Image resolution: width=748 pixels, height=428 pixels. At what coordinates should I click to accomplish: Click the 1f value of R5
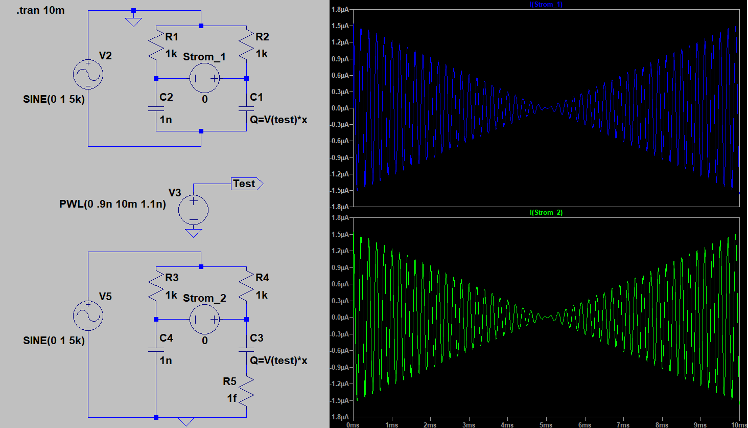tap(231, 398)
